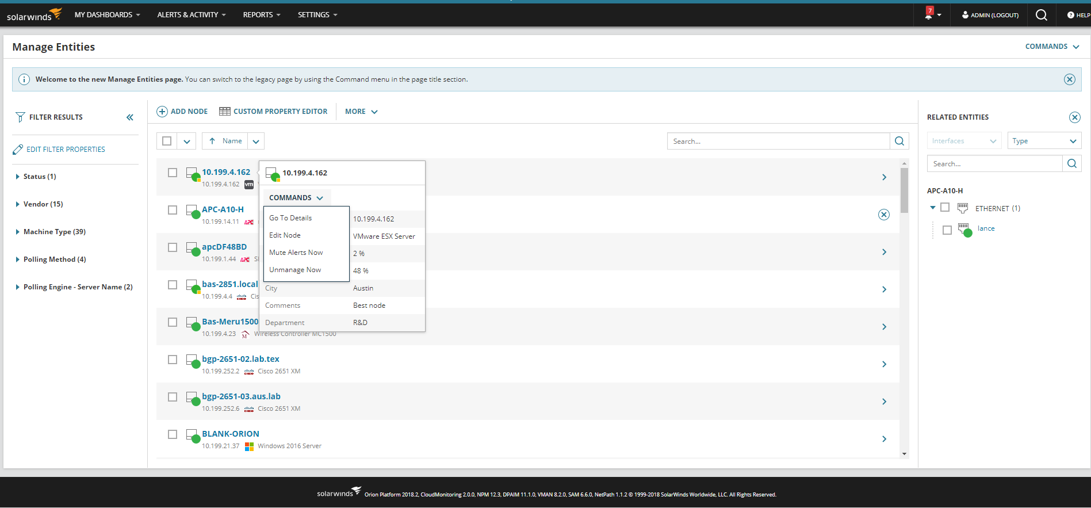Screen dimensions: 1091x508
Task: Select the checkbox for node 10.199.4.162
Action: pos(173,173)
